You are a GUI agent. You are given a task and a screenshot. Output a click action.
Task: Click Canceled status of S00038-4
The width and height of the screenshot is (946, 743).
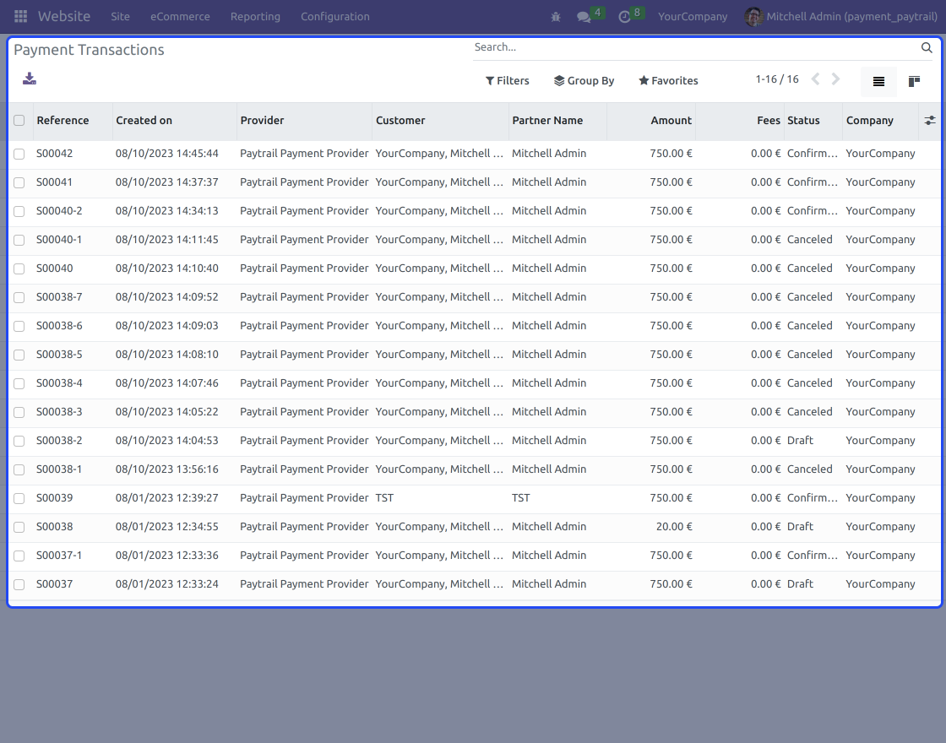coord(810,383)
